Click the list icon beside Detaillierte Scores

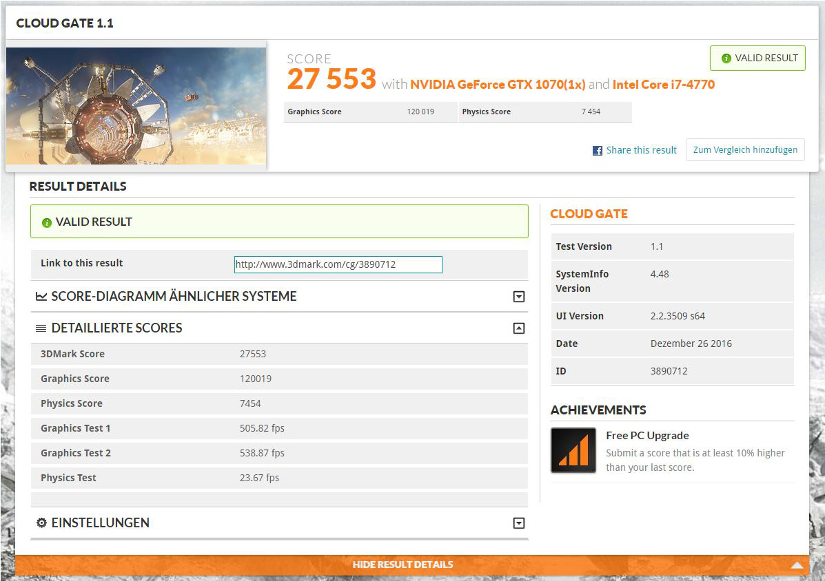[x=41, y=328]
